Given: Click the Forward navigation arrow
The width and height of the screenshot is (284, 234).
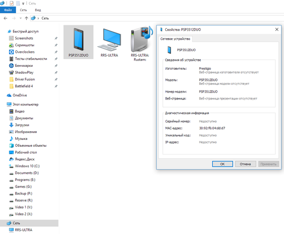Looking at the screenshot, I should click(x=14, y=19).
